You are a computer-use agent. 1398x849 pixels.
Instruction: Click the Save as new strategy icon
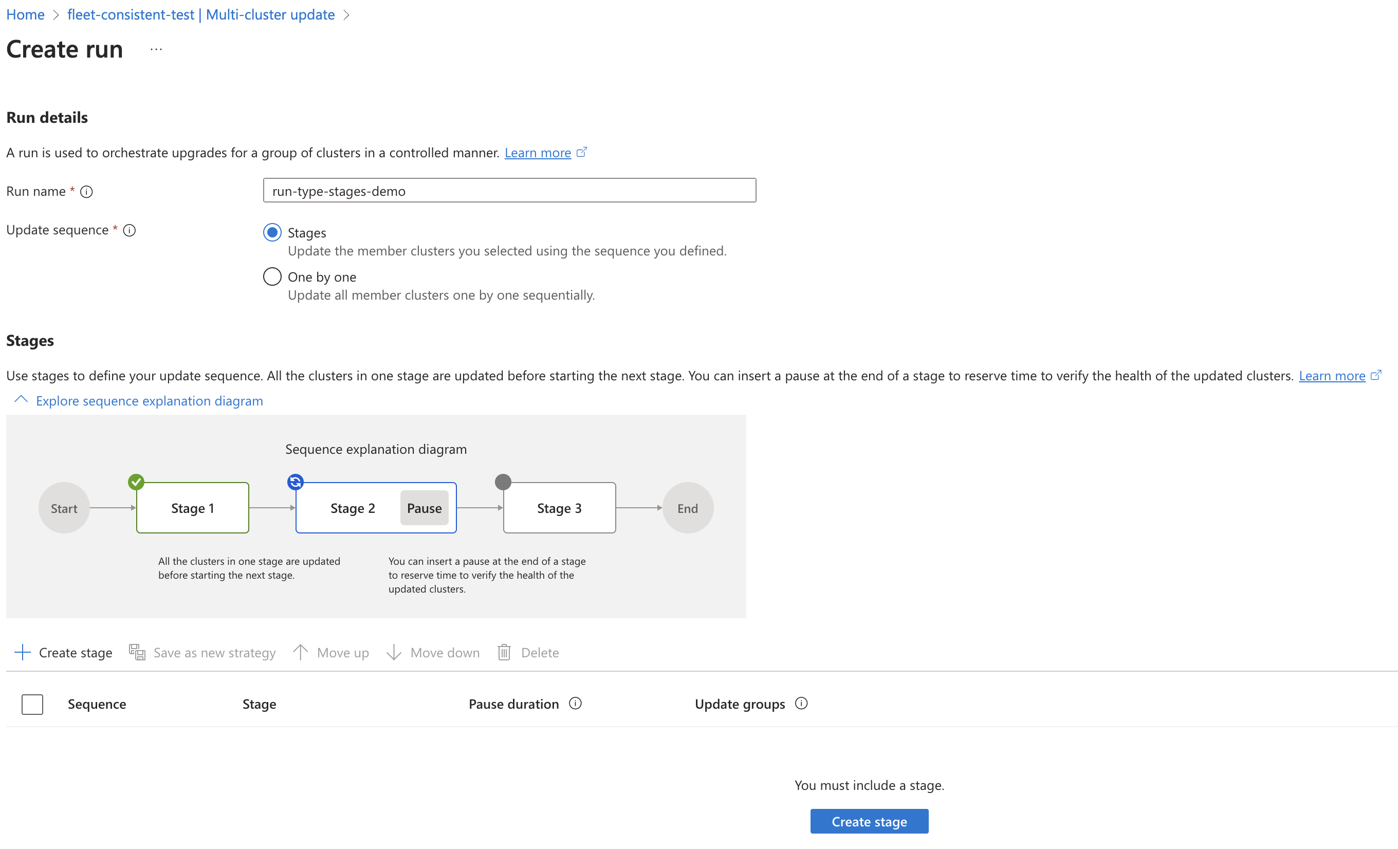pos(137,652)
